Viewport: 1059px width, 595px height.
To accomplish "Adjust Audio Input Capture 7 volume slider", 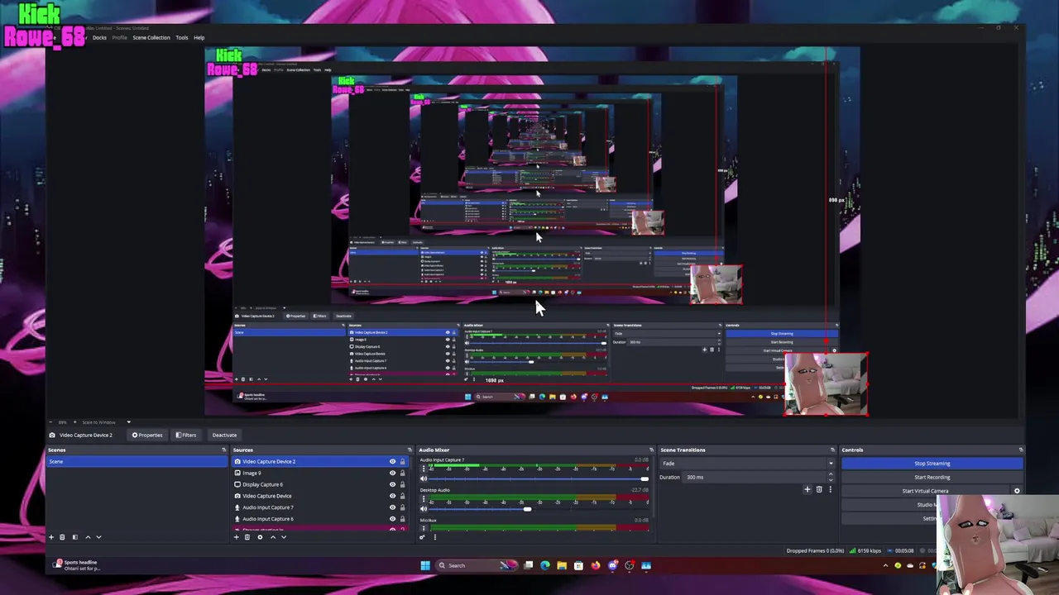I will click(538, 478).
